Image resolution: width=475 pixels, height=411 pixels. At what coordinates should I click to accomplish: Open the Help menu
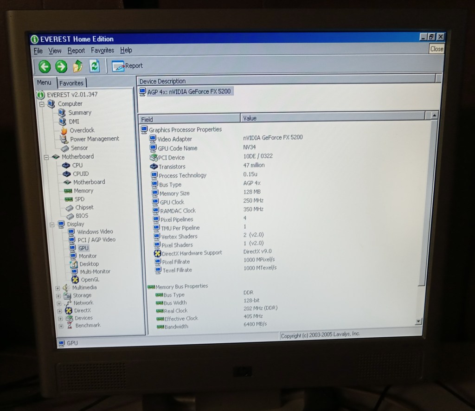pos(126,50)
